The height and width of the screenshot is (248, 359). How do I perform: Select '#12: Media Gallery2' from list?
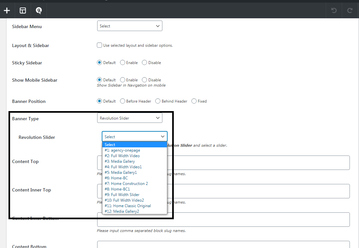tap(122, 211)
